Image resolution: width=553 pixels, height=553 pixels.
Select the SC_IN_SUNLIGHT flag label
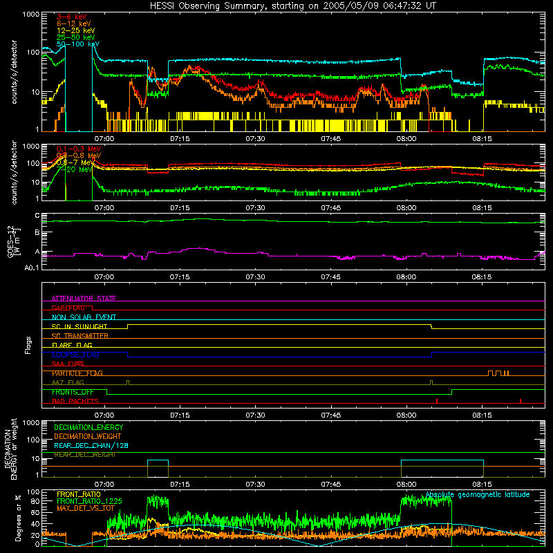tap(79, 326)
